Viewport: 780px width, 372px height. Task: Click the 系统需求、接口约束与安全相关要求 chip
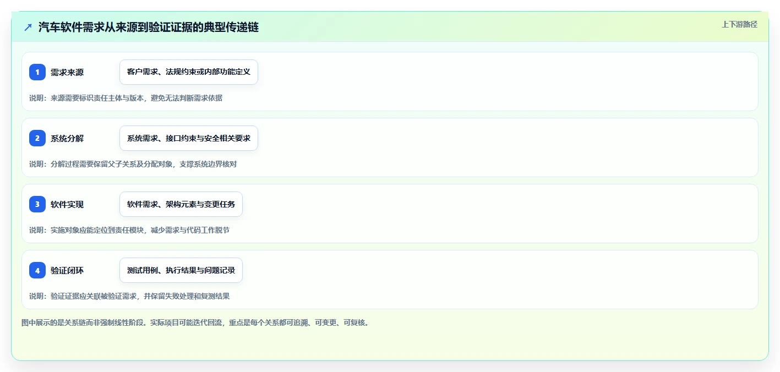[x=189, y=138]
